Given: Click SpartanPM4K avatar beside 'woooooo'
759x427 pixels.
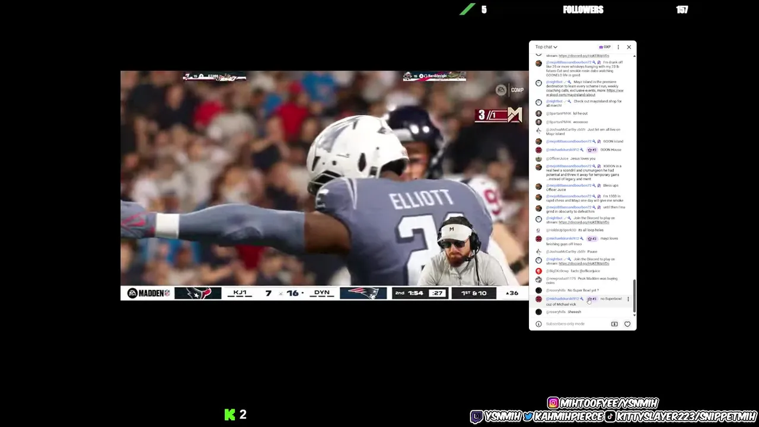Looking at the screenshot, I should [538, 122].
